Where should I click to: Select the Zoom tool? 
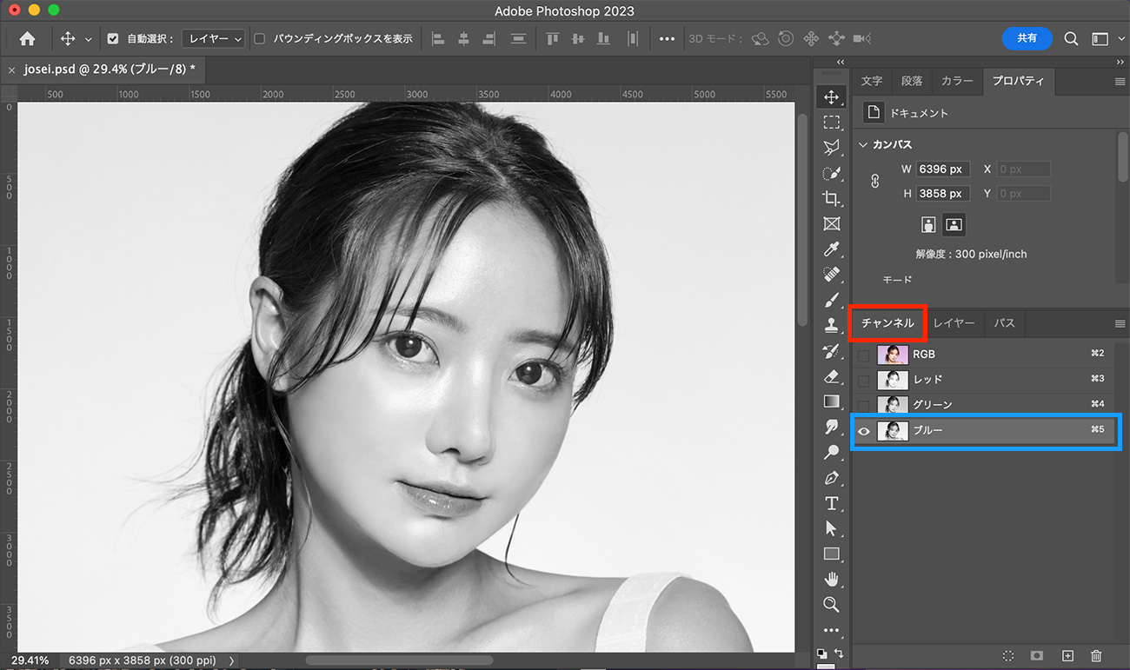coord(832,604)
